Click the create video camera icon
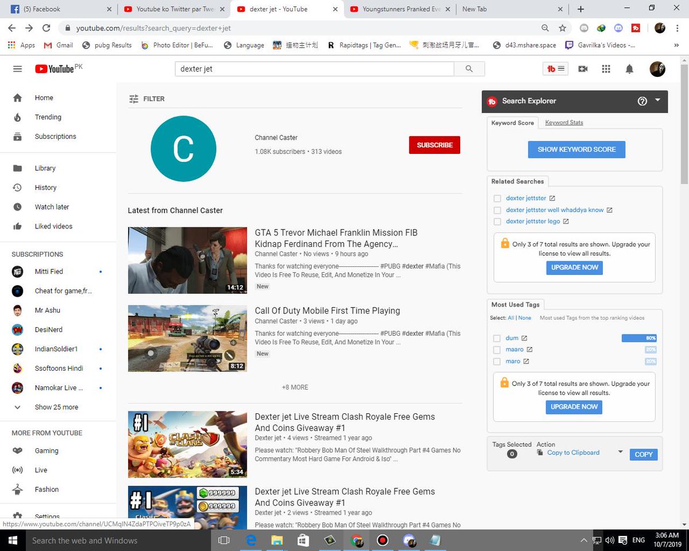The height and width of the screenshot is (551, 689). click(583, 69)
